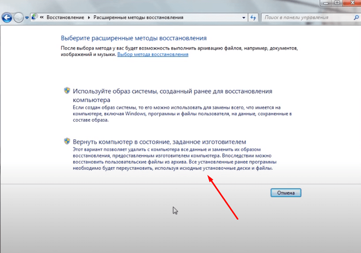Image resolution: width=361 pixels, height=253 pixels.
Task: Open the Выбор метода восстановления link
Action: coord(153,54)
